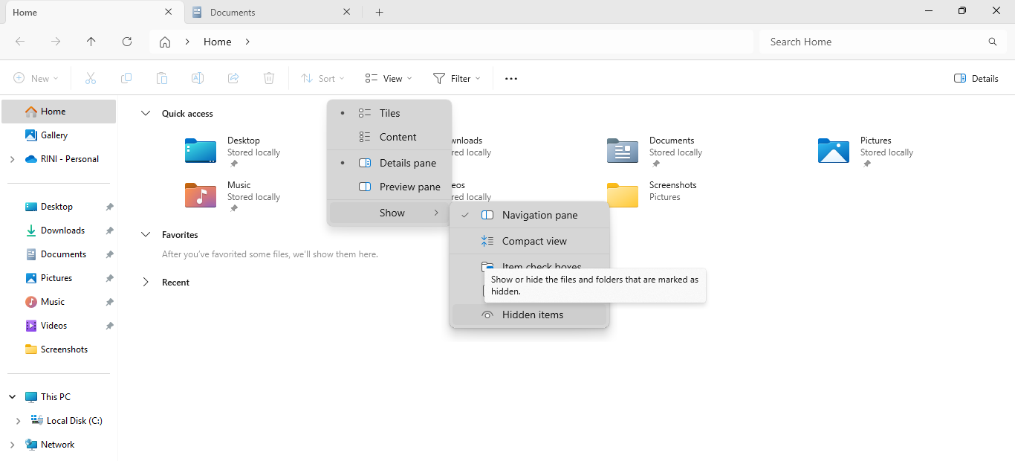Toggle the Hidden items option

coord(532,315)
